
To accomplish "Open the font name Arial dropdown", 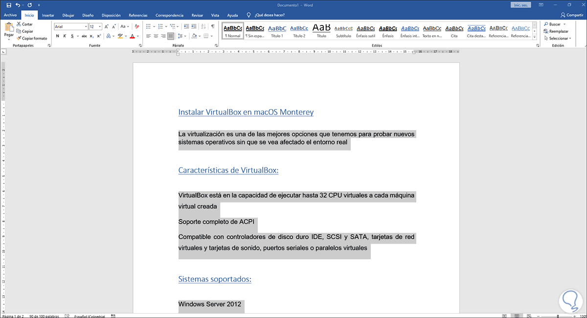I will coord(86,26).
